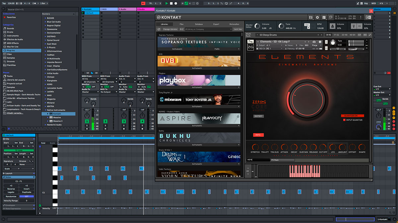Open Samples category in browser

[11, 58]
